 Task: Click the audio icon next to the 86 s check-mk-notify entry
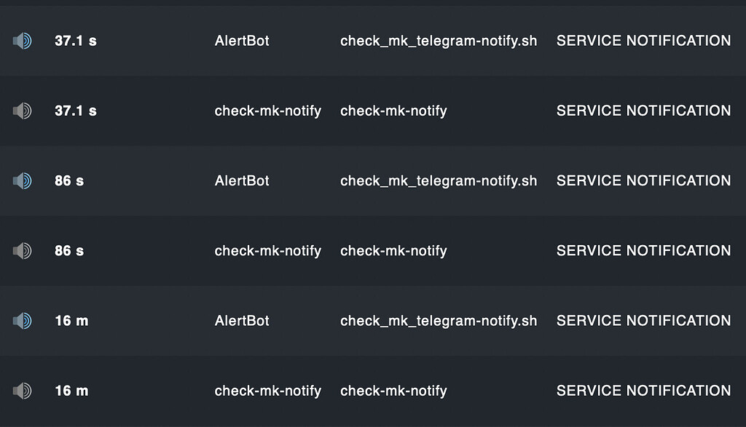[x=23, y=251]
